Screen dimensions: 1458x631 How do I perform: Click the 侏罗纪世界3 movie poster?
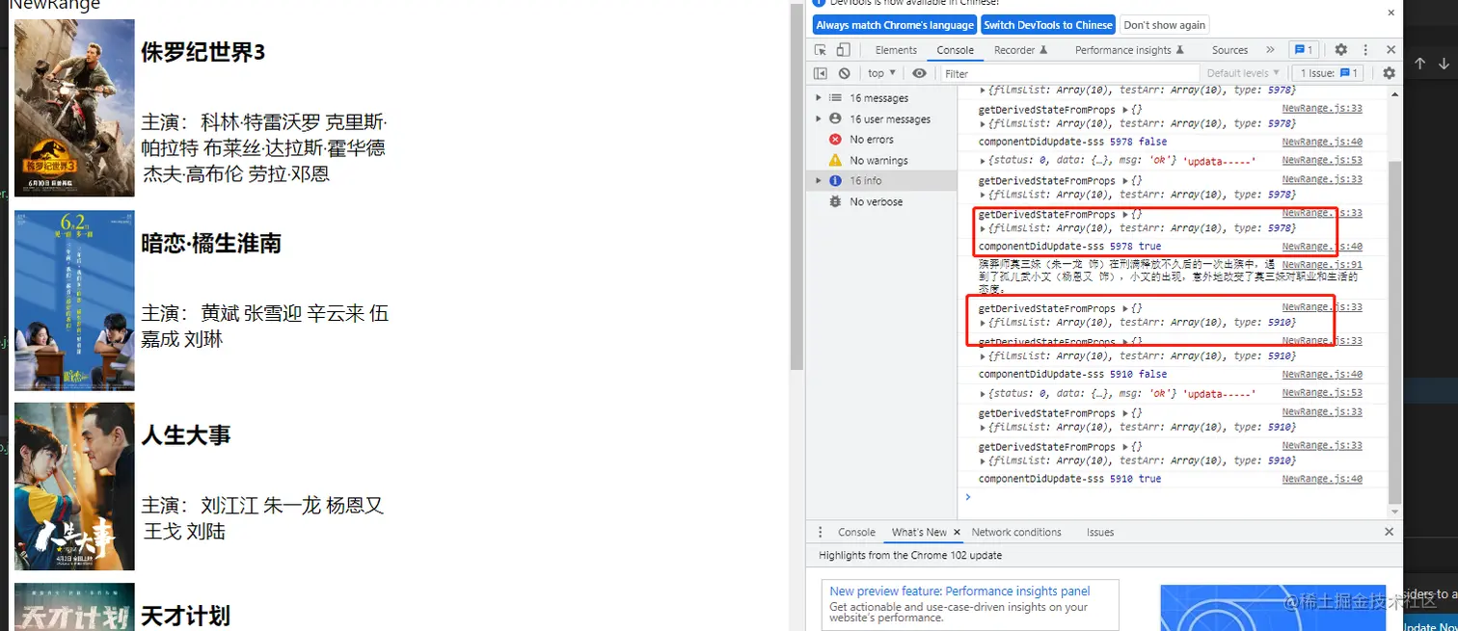(74, 108)
